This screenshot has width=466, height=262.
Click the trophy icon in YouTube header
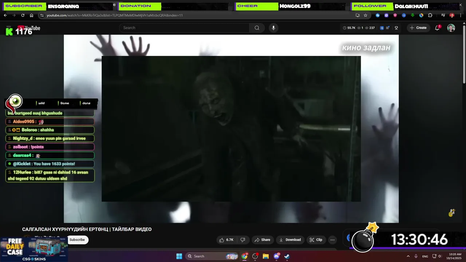tap(396, 28)
